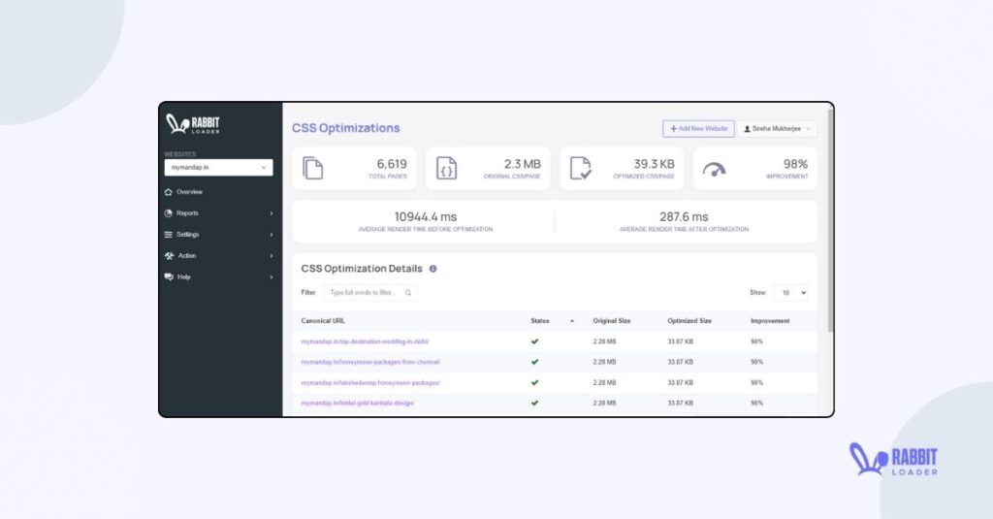Screen dimensions: 993x519
Task: Open the lakshadweep-honeymoon-packages URL link
Action: 370,383
